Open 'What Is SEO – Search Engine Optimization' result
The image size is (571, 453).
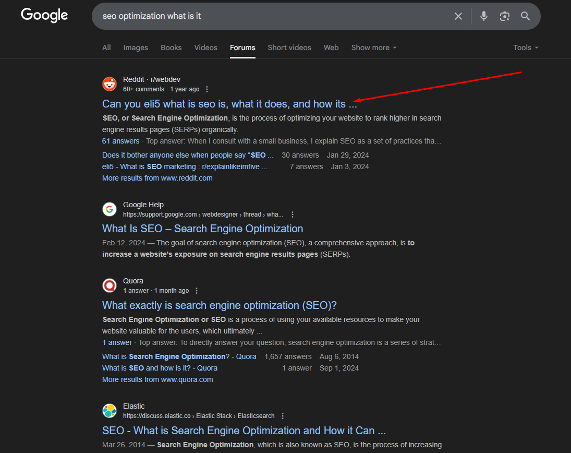click(x=202, y=229)
